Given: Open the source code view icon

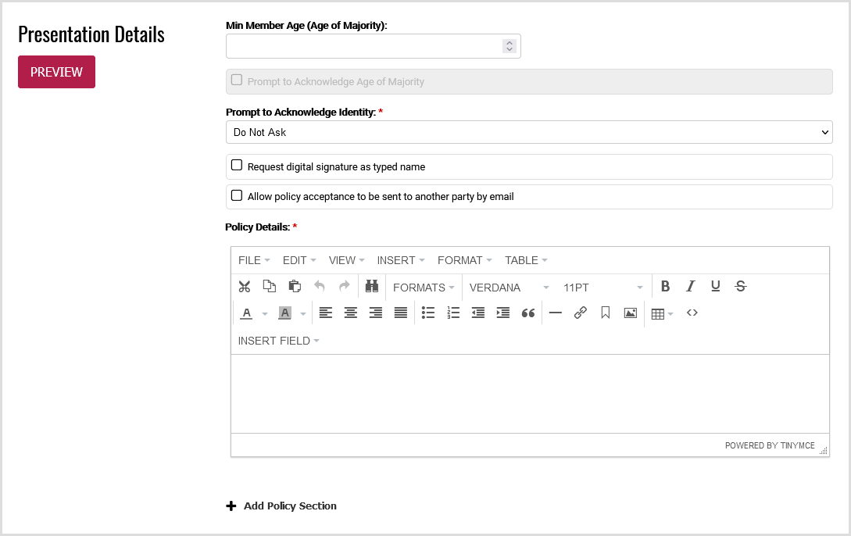Looking at the screenshot, I should click(x=692, y=313).
